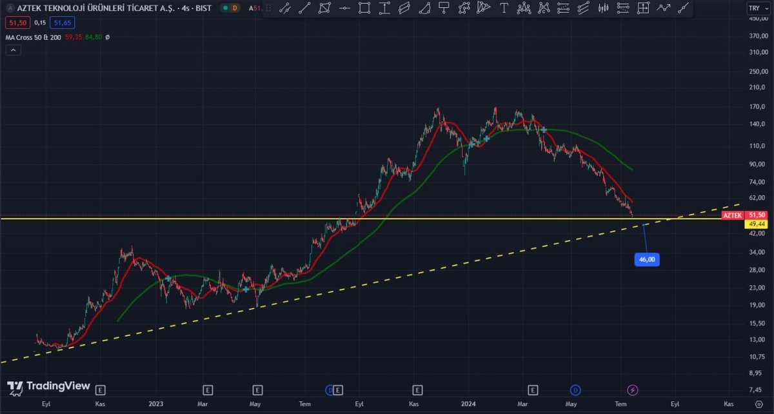Viewport: 774px width, 414px height.
Task: Select the parallel channel tool
Action: tap(404, 8)
